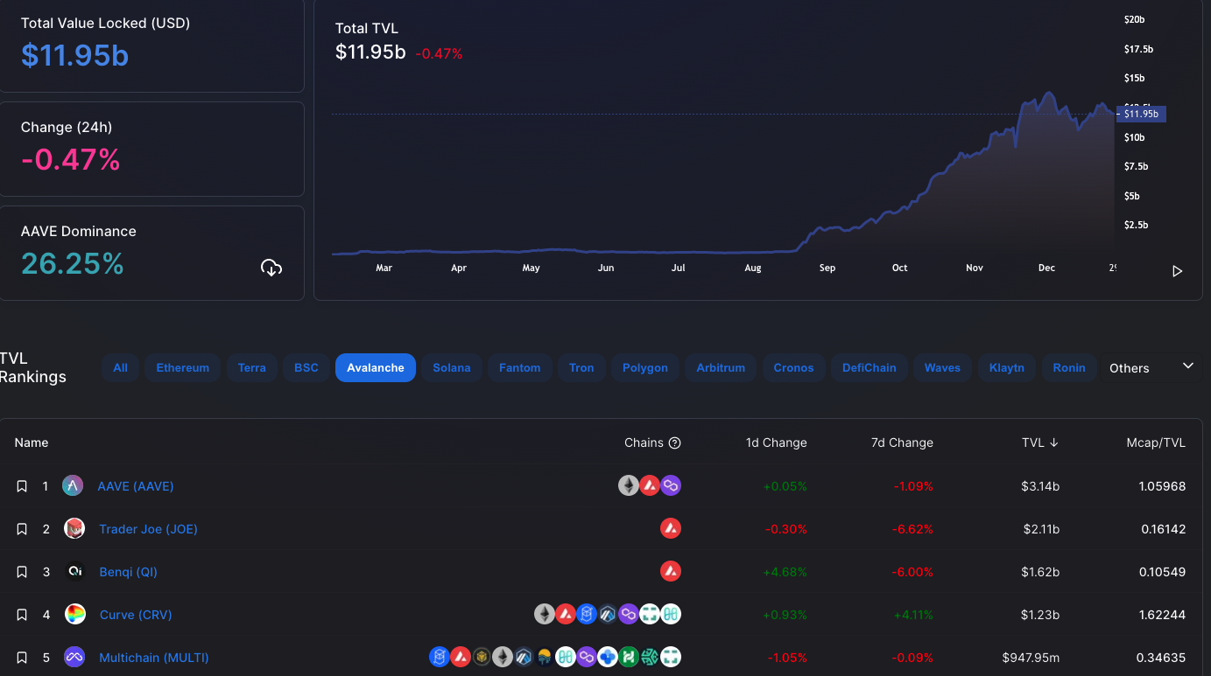The width and height of the screenshot is (1211, 676).
Task: Expand the Others chains dropdown
Action: click(x=1151, y=367)
